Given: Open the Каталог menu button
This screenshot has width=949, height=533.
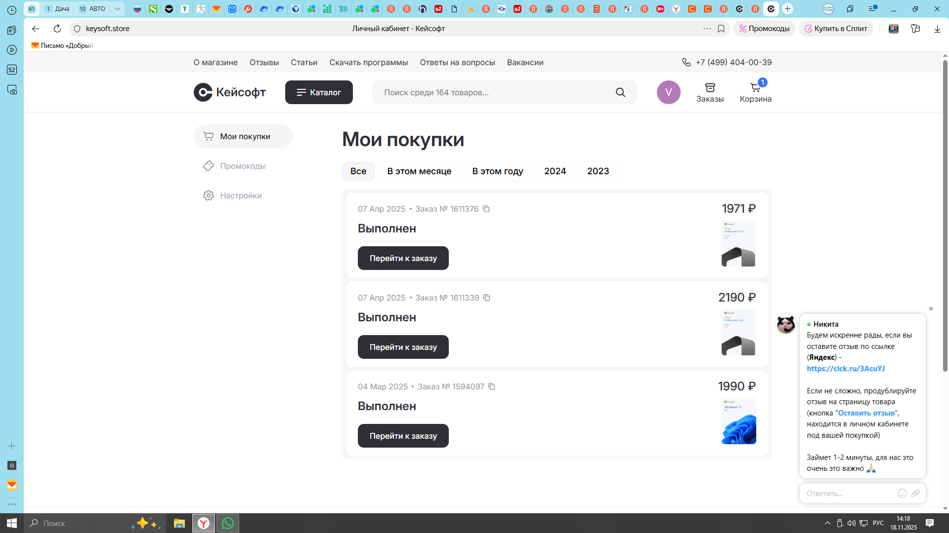Looking at the screenshot, I should click(x=319, y=92).
